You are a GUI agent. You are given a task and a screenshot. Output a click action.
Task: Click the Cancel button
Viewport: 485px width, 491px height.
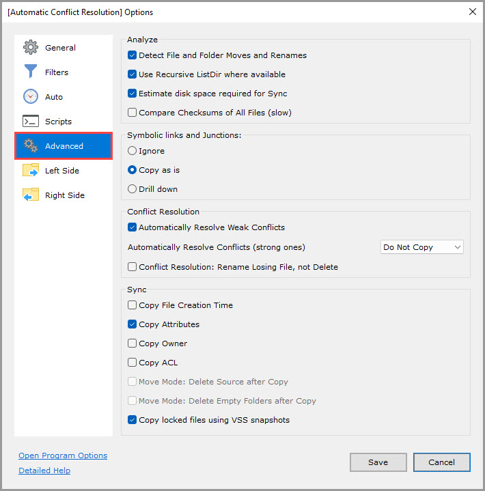pyautogui.click(x=441, y=462)
